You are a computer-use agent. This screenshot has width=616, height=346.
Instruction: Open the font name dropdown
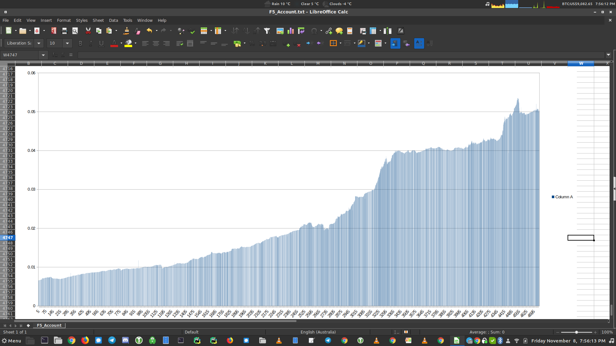(x=39, y=43)
